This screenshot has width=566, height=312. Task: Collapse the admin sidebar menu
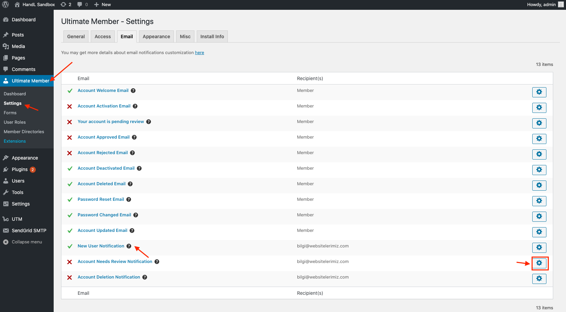[x=27, y=242]
